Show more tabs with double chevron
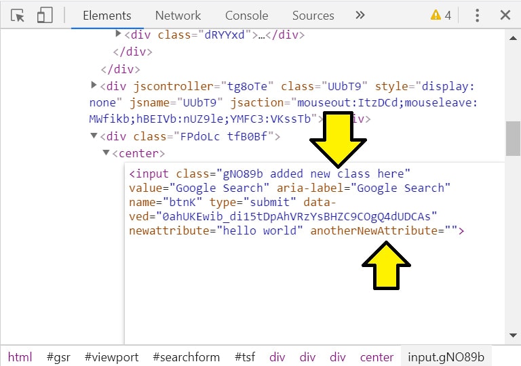Image resolution: width=521 pixels, height=366 pixels. tap(360, 15)
